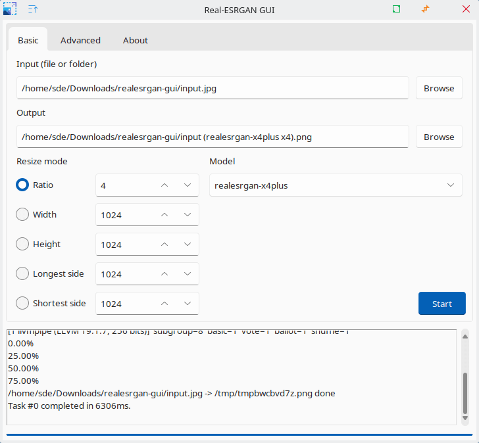The image size is (479, 443).
Task: Decrease the Shortest side value
Action: tap(188, 304)
